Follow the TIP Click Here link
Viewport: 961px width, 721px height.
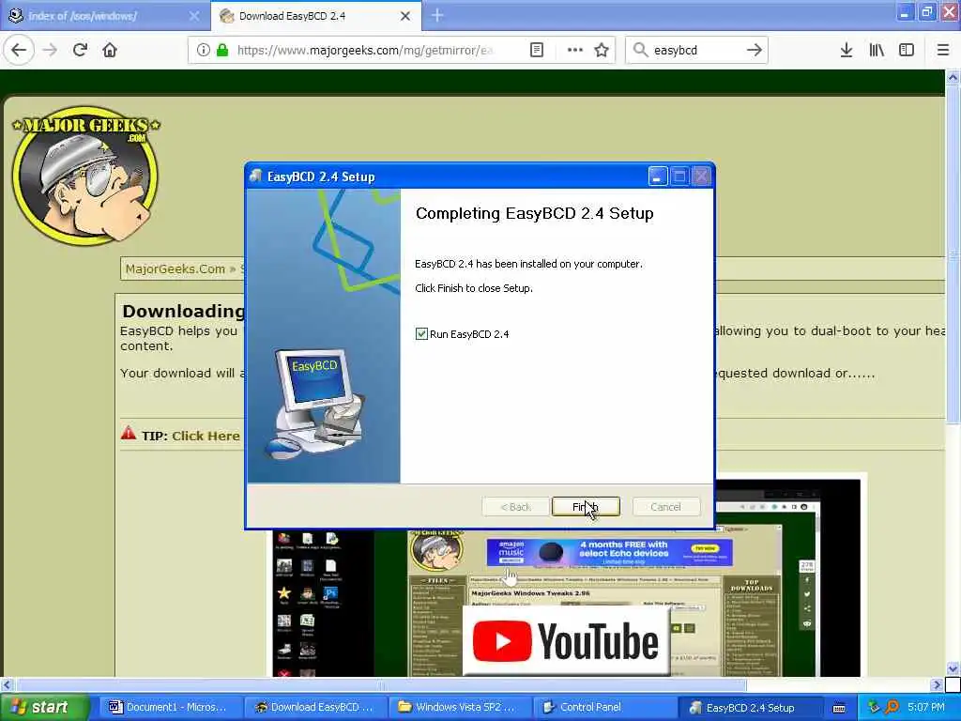pyautogui.click(x=206, y=436)
